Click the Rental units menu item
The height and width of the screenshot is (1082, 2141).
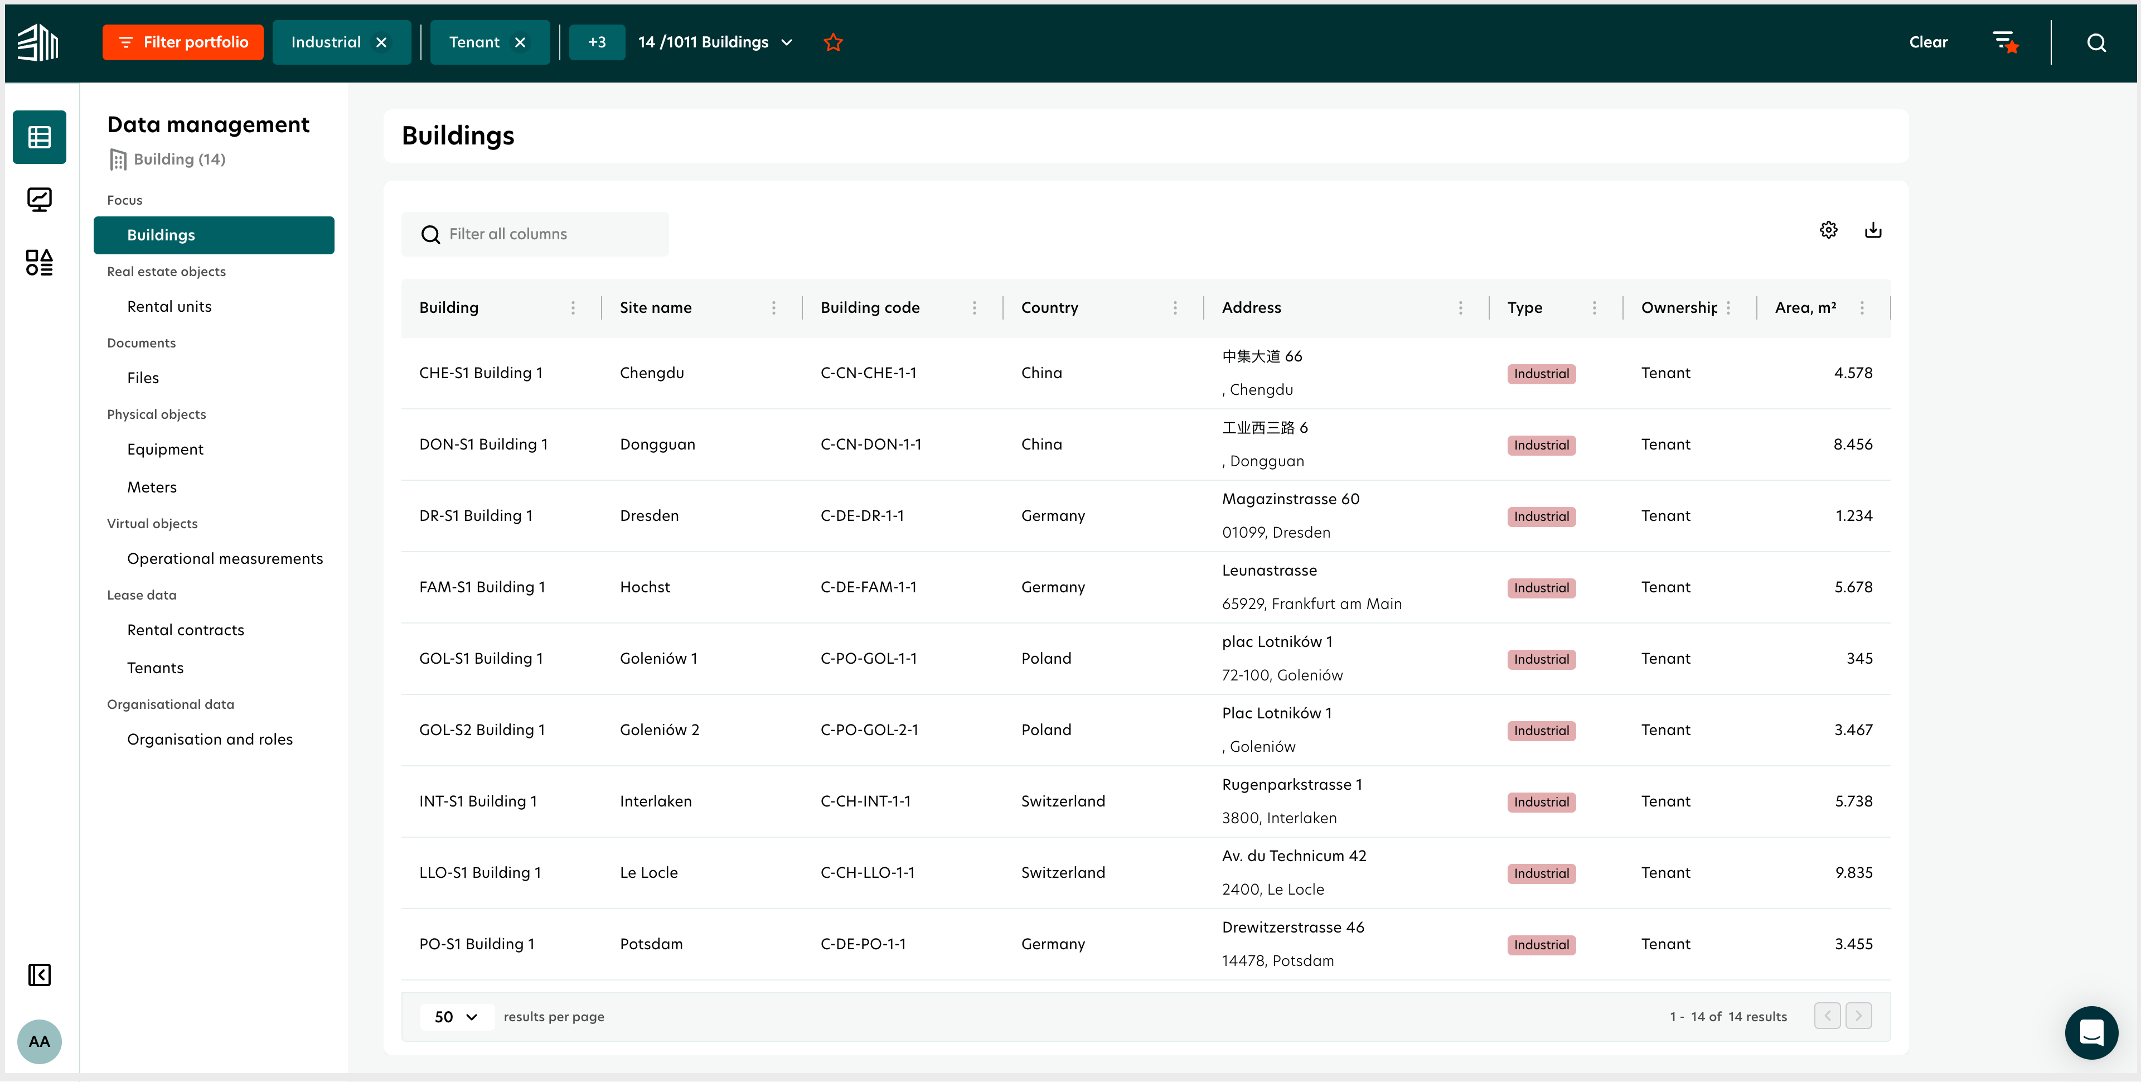tap(169, 305)
